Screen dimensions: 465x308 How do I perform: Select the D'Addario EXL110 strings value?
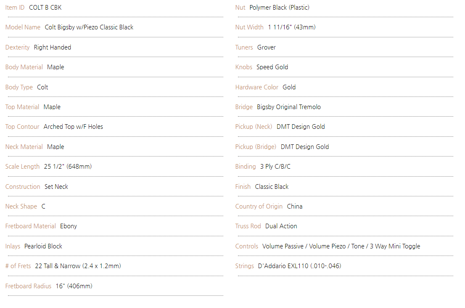pos(299,266)
